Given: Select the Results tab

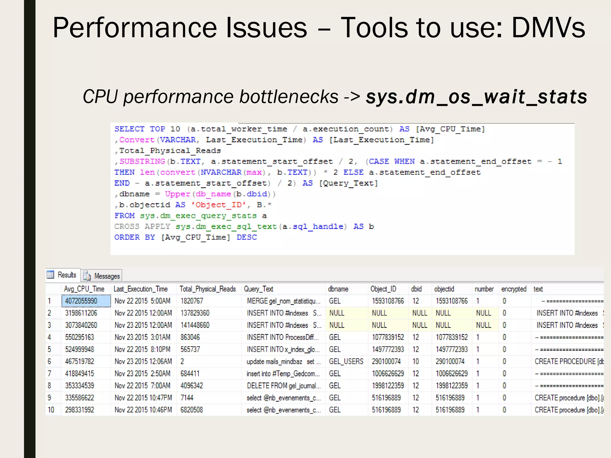Looking at the screenshot, I should (67, 275).
